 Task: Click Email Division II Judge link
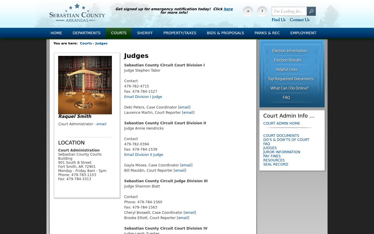click(143, 155)
